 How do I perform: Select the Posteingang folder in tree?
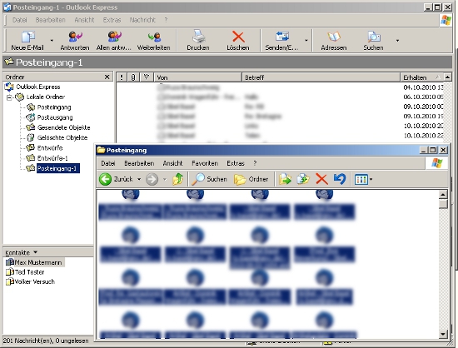point(54,107)
